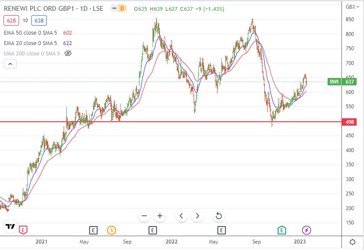
Task: Click the spread value 10
Action: (25, 20)
